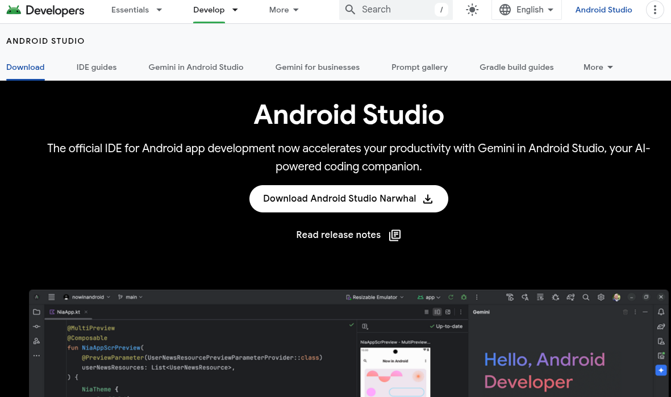Click the blue Gemini sparkle icon in IDE sidebar
671x397 pixels.
661,370
